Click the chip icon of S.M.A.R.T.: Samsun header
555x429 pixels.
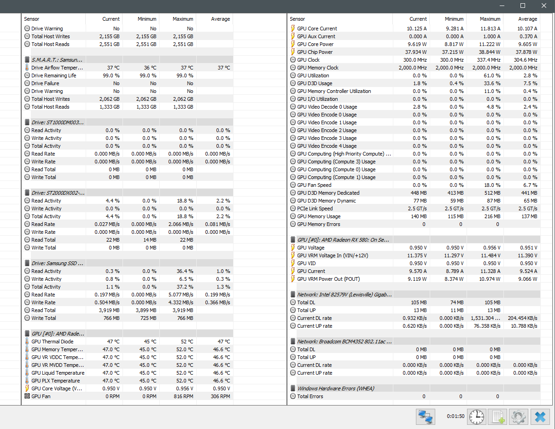coord(27,60)
